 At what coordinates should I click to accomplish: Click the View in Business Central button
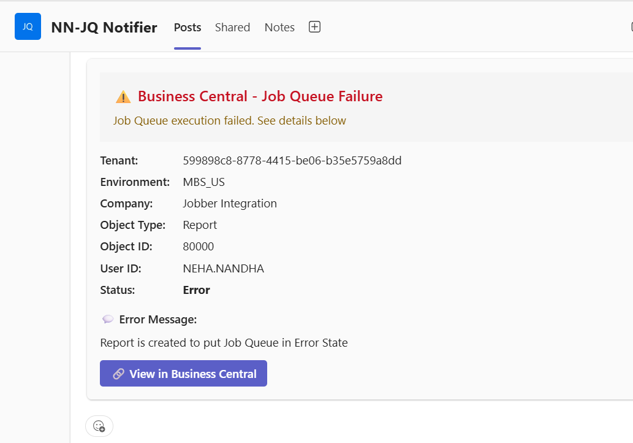[183, 374]
